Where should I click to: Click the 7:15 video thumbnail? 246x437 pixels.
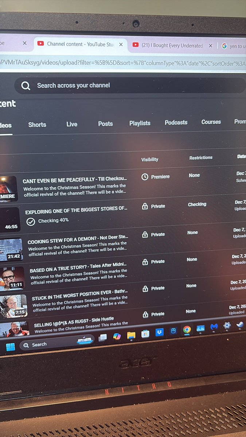click(x=13, y=306)
